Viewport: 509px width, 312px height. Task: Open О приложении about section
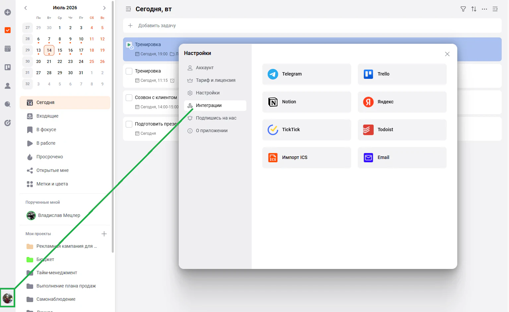pyautogui.click(x=215, y=130)
